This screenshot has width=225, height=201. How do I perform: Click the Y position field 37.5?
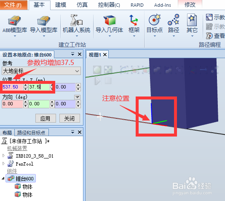coord(39,87)
